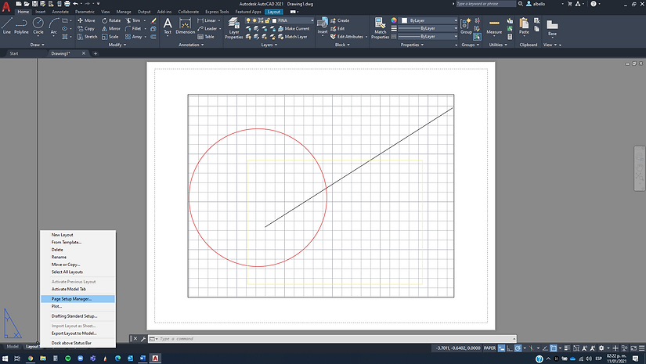Click the Group tool

click(466, 26)
